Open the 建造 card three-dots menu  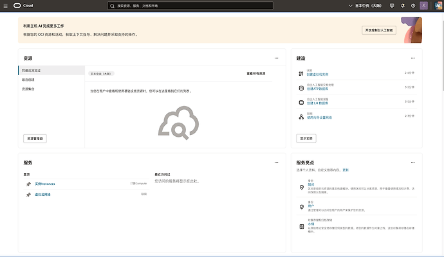pos(413,58)
